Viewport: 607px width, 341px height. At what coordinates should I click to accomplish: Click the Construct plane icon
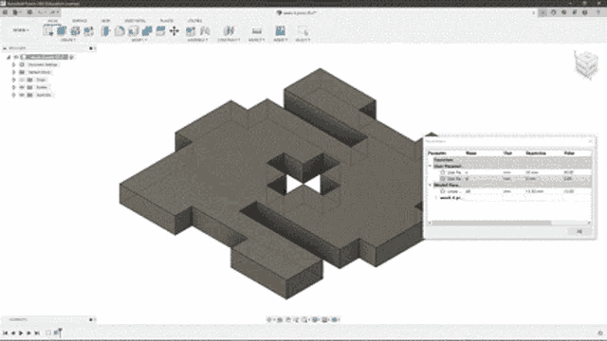pos(229,30)
